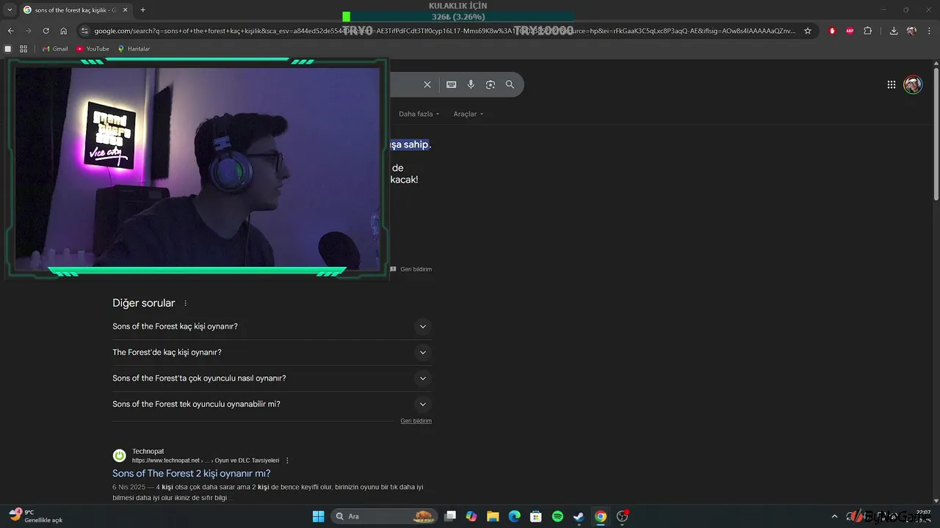Open the Windows Start menu
Viewport: 940px width, 528px height.
318,516
